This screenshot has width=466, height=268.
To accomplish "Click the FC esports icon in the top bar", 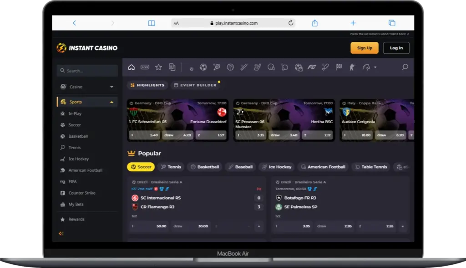I will pyautogui.click(x=312, y=67).
